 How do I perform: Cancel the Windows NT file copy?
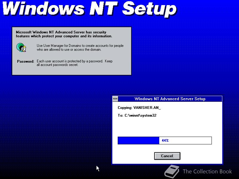click(x=167, y=156)
